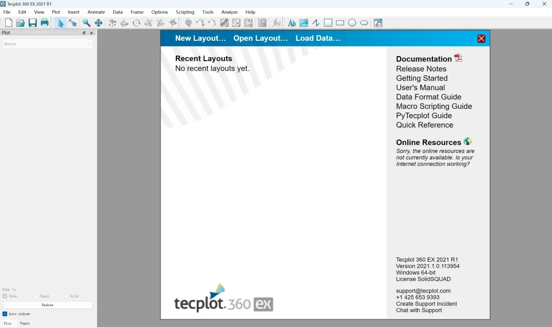Select the Insert Image tool
The image size is (552, 328).
tap(304, 23)
